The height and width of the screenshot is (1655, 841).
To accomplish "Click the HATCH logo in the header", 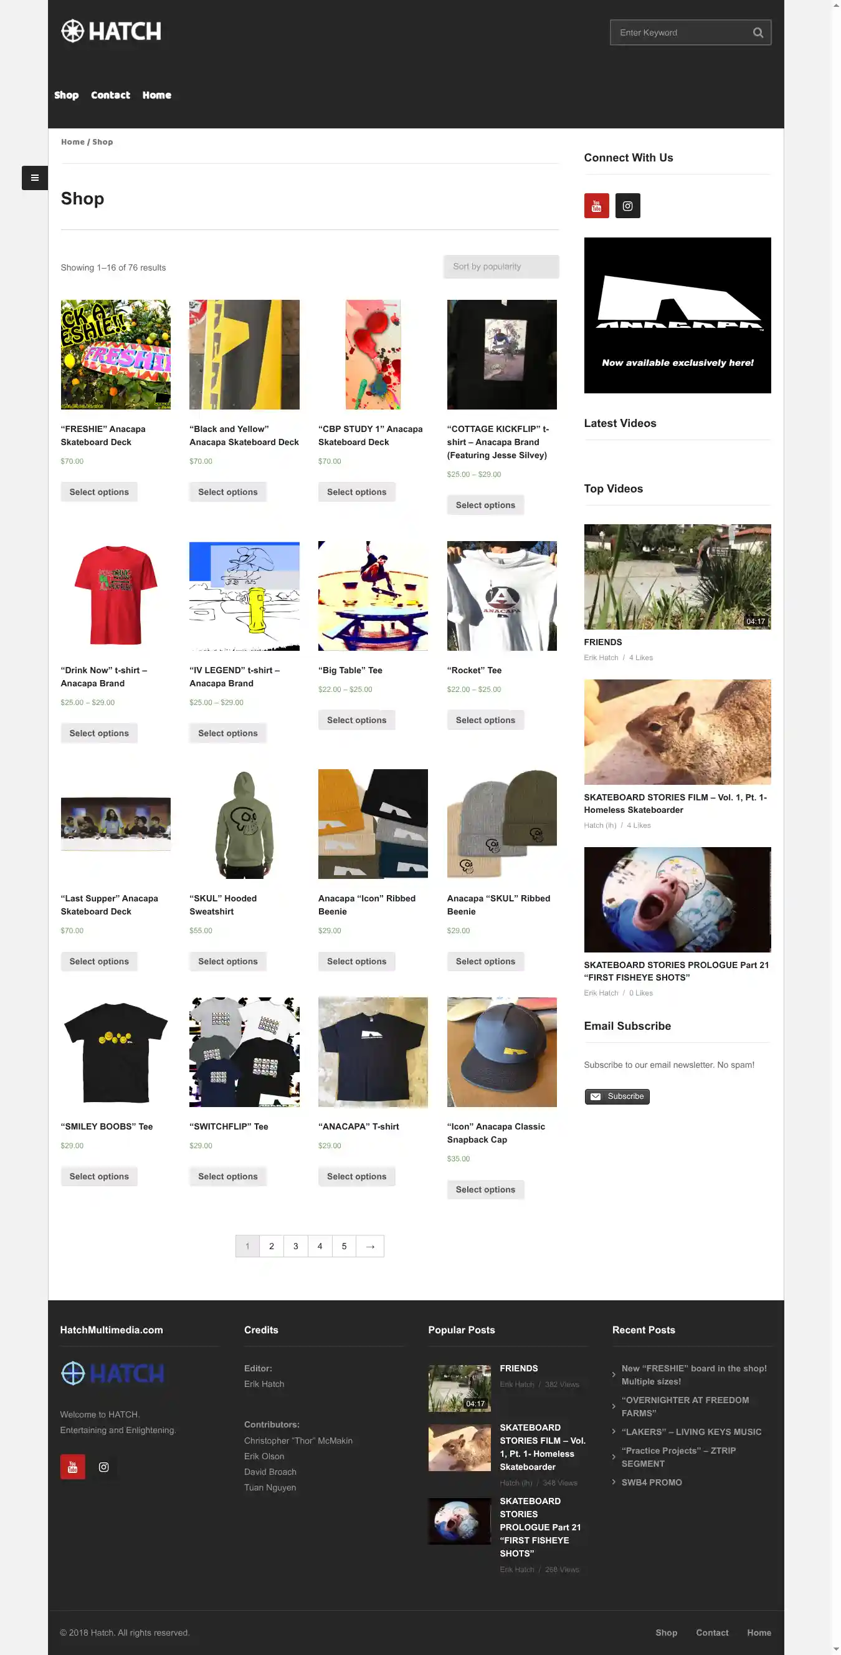I will click(111, 31).
